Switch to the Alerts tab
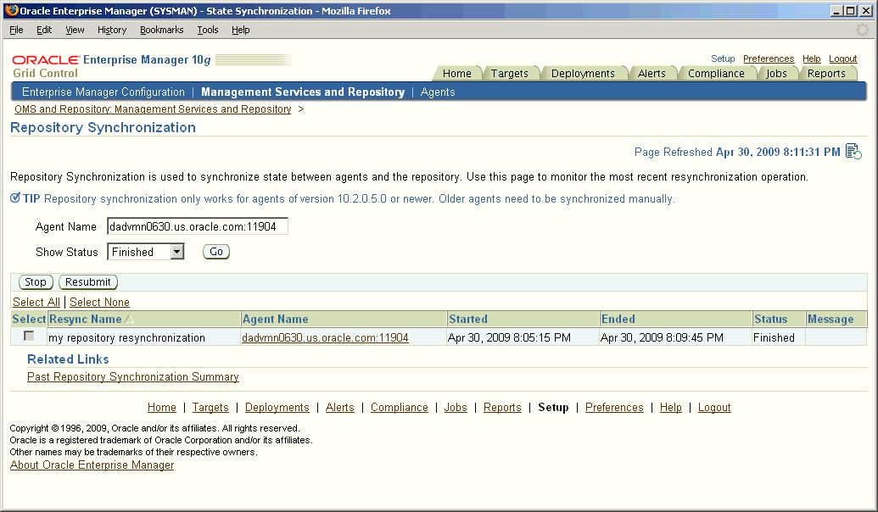 pos(652,73)
